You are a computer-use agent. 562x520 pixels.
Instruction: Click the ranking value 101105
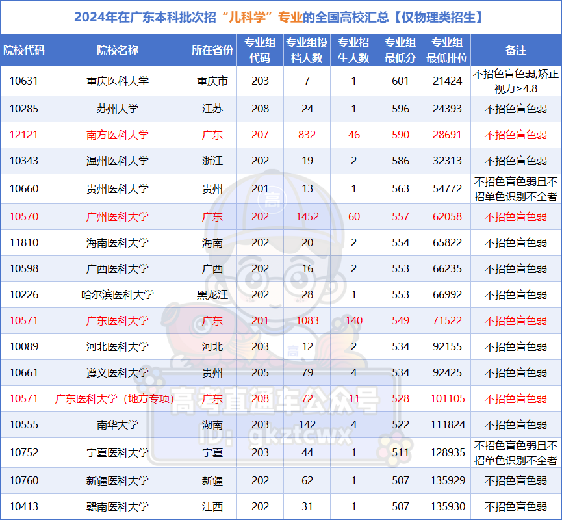pos(447,399)
